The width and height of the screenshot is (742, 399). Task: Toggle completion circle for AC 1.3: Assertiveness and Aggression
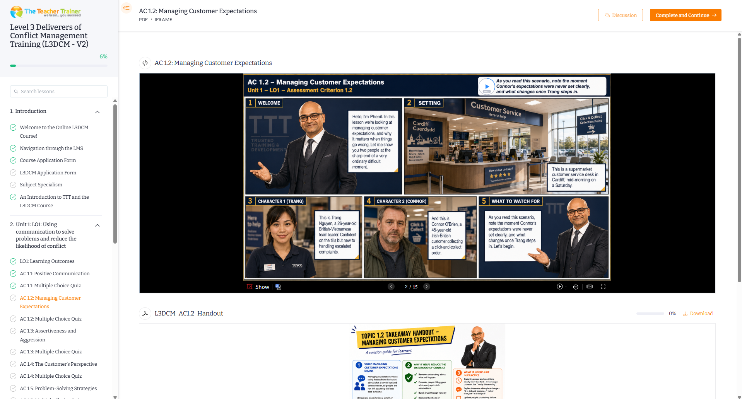[x=13, y=331]
